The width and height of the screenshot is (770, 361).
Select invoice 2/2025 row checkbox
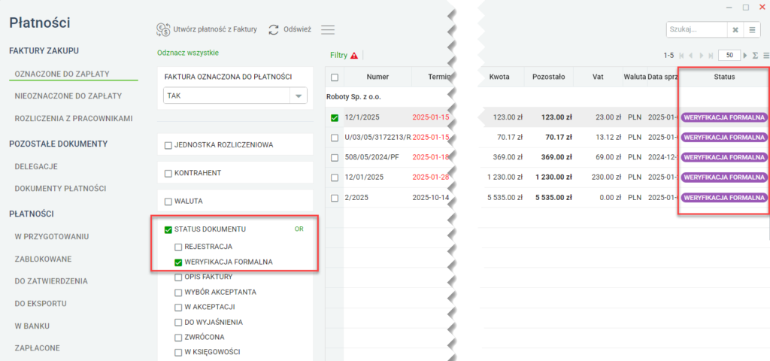[335, 198]
